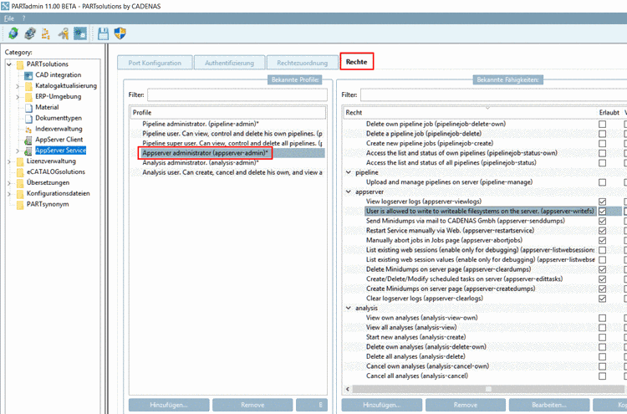627x414 pixels.
Task: Select the Rechte tab
Action: click(357, 62)
